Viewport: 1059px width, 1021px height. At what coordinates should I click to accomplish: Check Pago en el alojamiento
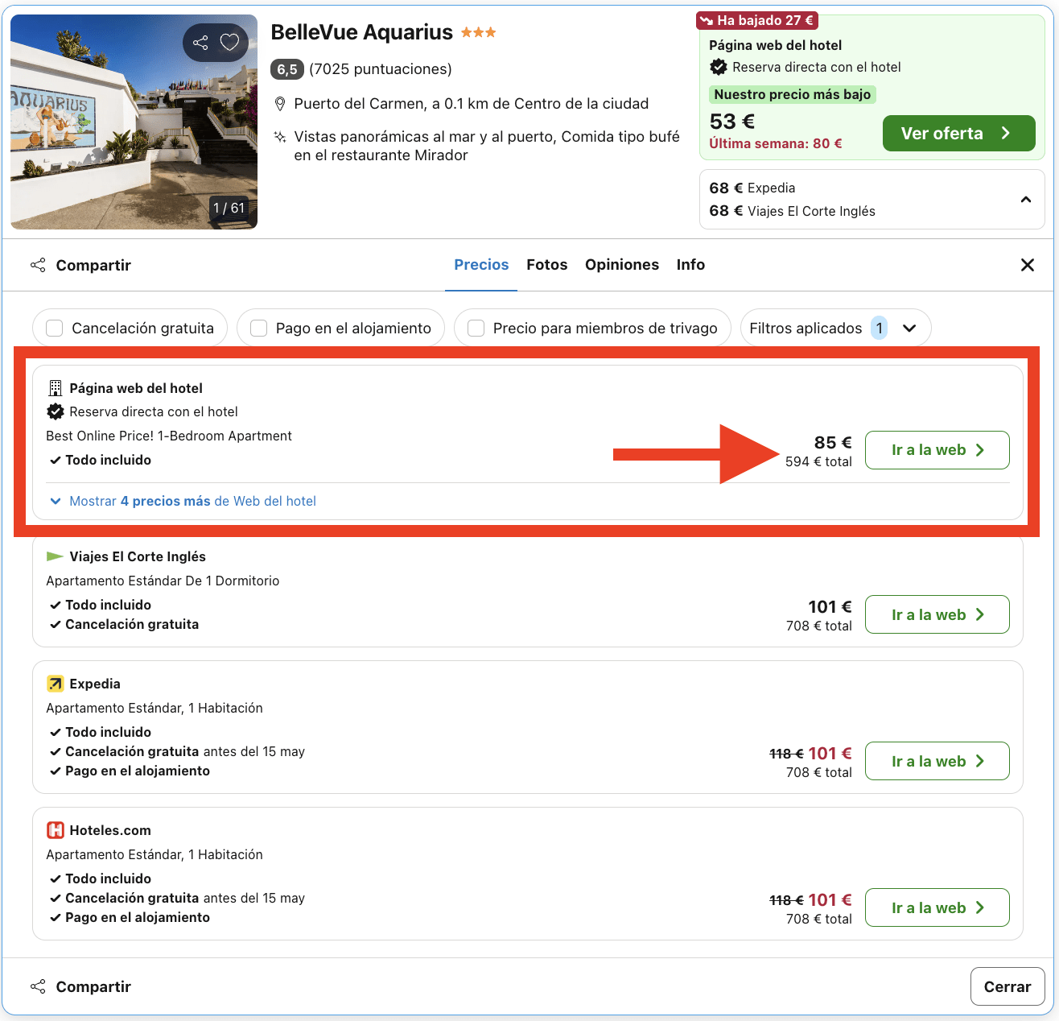258,328
